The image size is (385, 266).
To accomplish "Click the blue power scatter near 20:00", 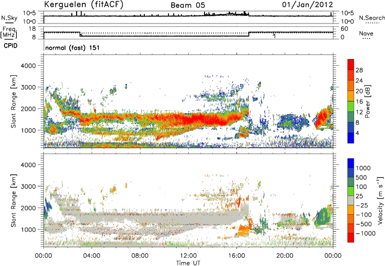I will tap(292, 122).
